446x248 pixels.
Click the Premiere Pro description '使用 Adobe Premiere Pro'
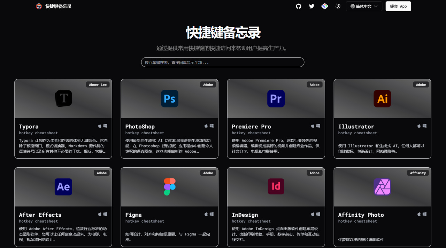click(x=276, y=146)
